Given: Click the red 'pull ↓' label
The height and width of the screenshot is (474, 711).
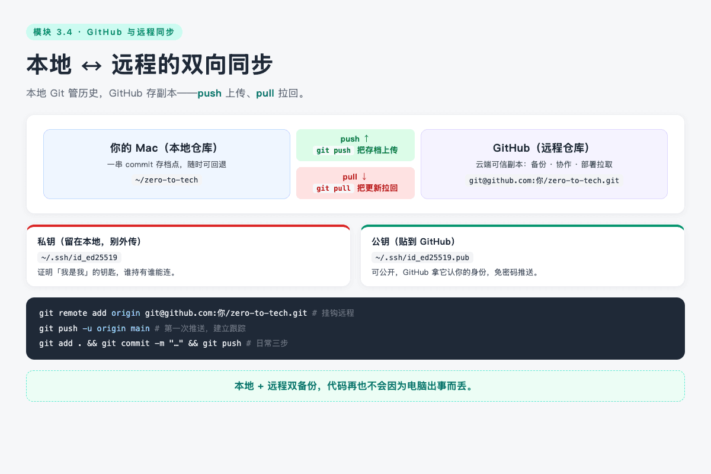Looking at the screenshot, I should 355,177.
